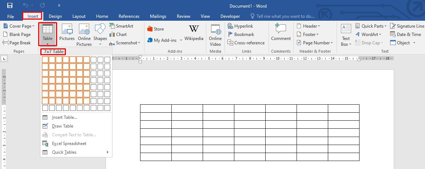The image size is (425, 169).
Task: Choose Insert Table... from the menu
Action: click(64, 117)
